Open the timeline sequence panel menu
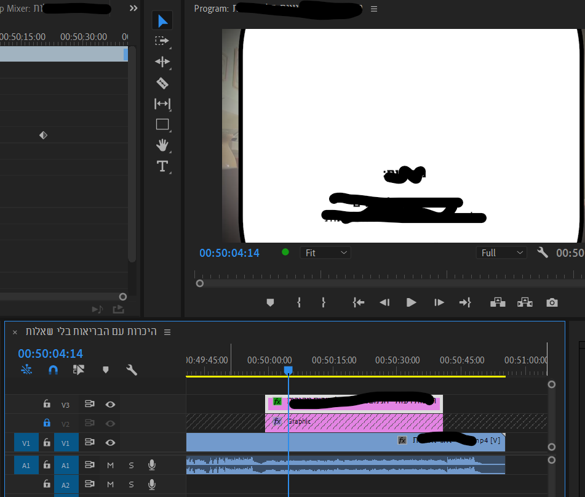Image resolution: width=585 pixels, height=497 pixels. coord(167,332)
